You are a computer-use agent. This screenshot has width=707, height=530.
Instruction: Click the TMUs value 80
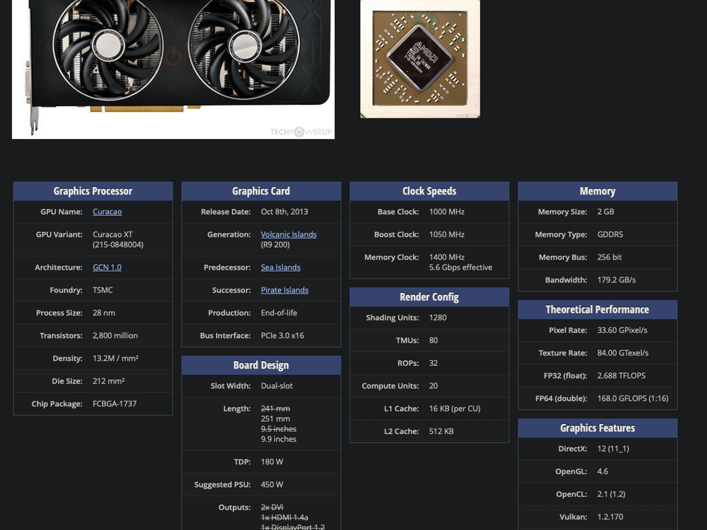(433, 341)
